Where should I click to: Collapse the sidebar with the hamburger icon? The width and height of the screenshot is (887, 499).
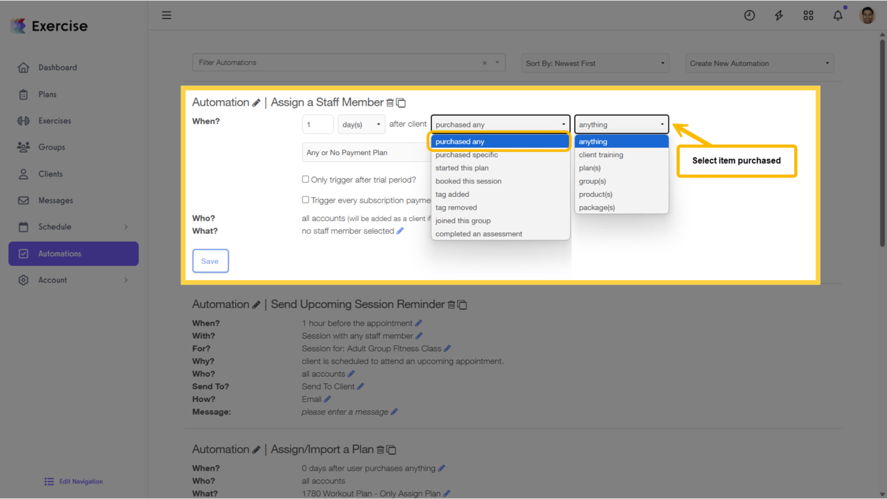(166, 15)
